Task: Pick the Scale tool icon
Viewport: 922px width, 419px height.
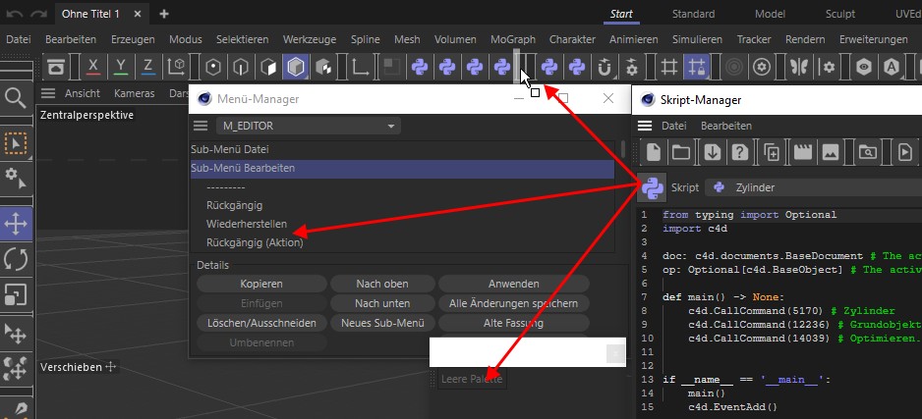Action: point(17,294)
